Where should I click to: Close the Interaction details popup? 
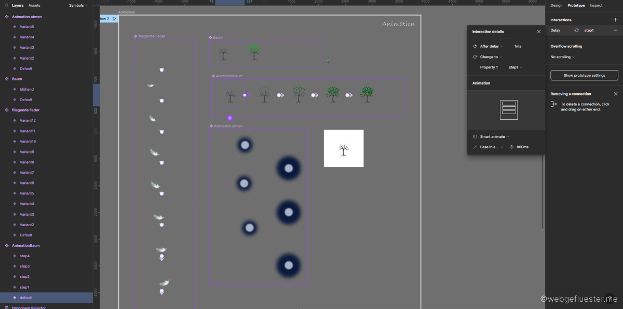click(538, 32)
